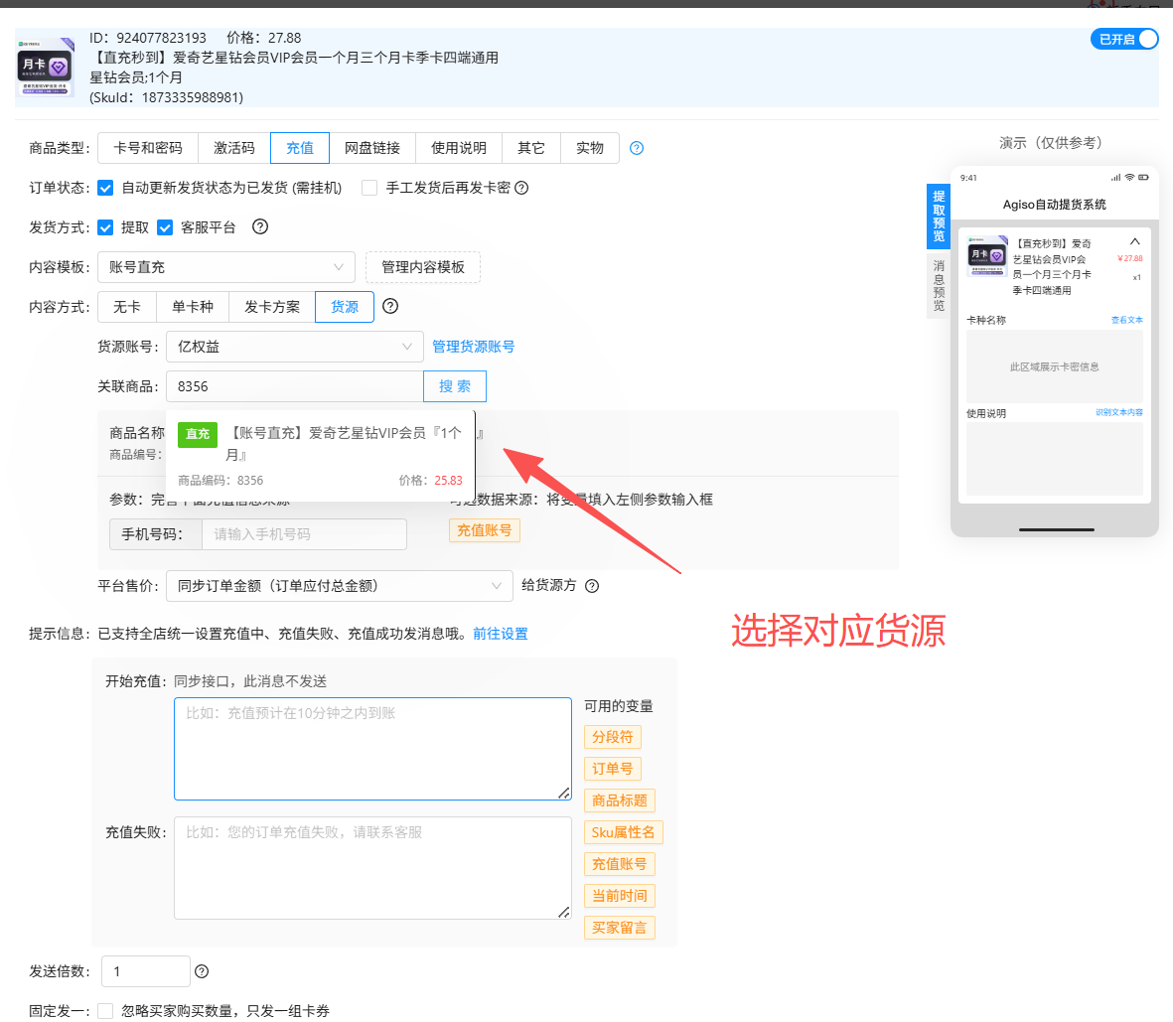This screenshot has width=1173, height=1022.
Task: Click help icon beside 发送倍数 field
Action: pyautogui.click(x=202, y=971)
